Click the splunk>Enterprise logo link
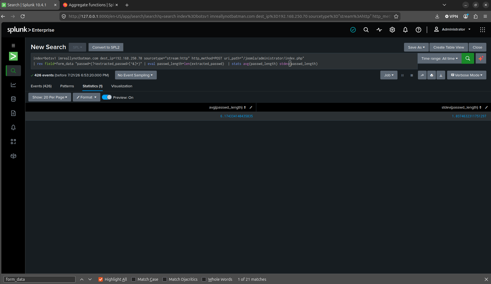The image size is (491, 284). click(x=31, y=30)
